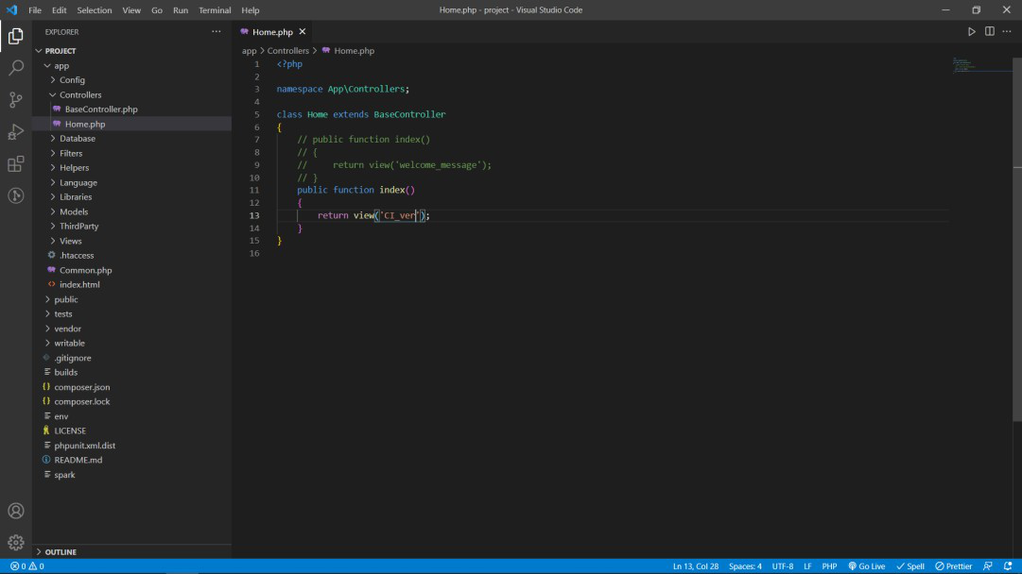The height and width of the screenshot is (574, 1022).
Task: Collapse the Controllers folder
Action: point(79,94)
